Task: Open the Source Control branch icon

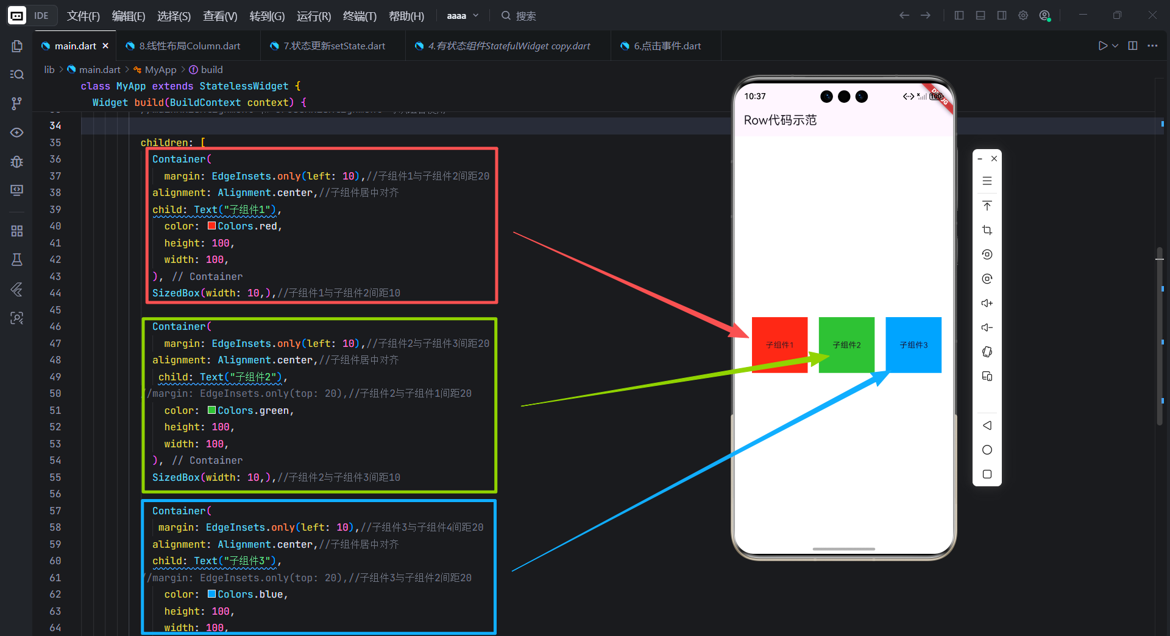Action: pyautogui.click(x=17, y=103)
